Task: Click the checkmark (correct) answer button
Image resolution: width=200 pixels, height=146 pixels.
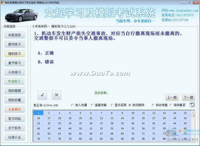Action: pyautogui.click(x=42, y=95)
